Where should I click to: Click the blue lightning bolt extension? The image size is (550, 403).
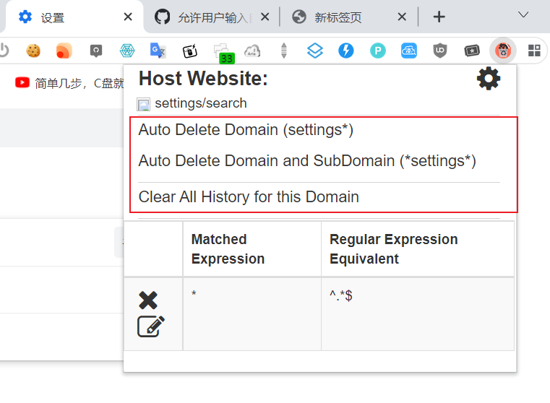346,51
